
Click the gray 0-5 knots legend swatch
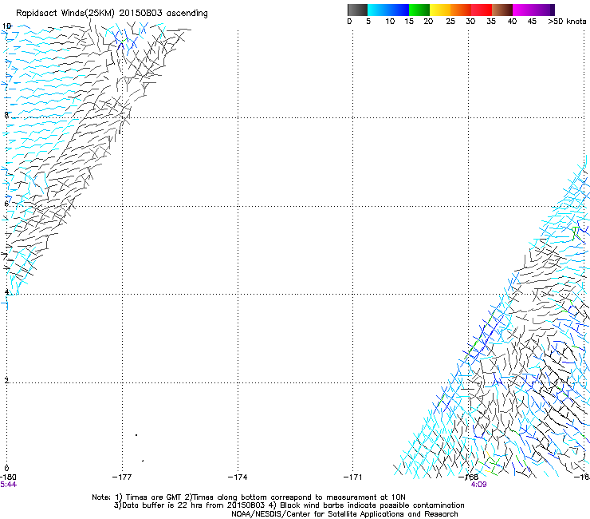357,10
